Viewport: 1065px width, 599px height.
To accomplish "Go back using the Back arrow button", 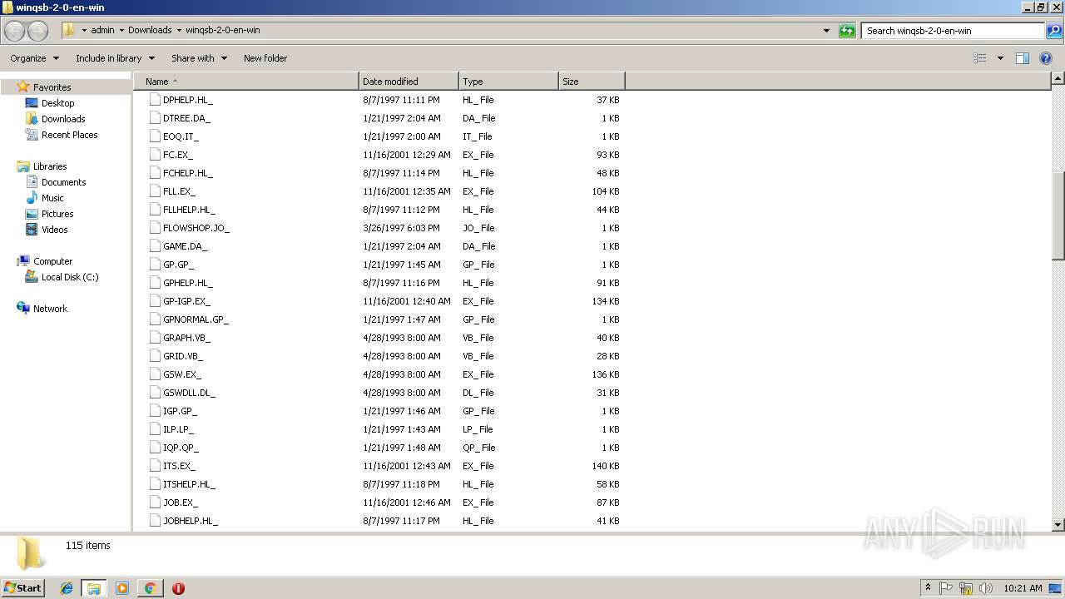I will [15, 31].
